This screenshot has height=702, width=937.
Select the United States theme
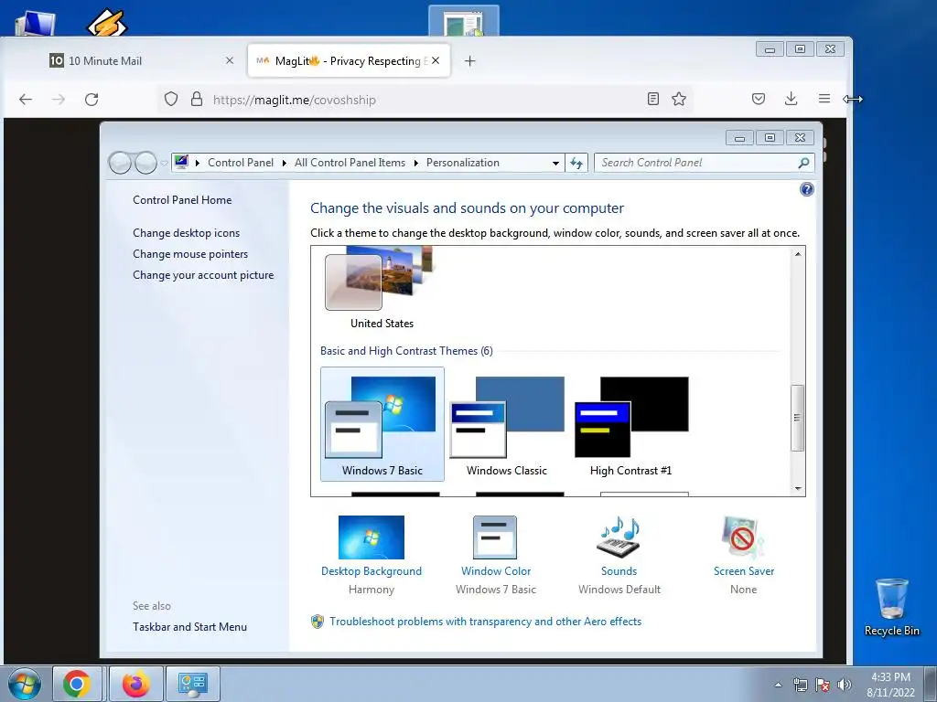382,289
